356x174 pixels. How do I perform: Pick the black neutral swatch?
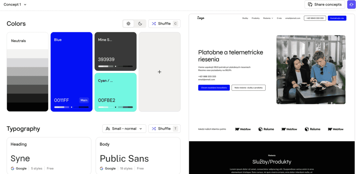(27, 107)
